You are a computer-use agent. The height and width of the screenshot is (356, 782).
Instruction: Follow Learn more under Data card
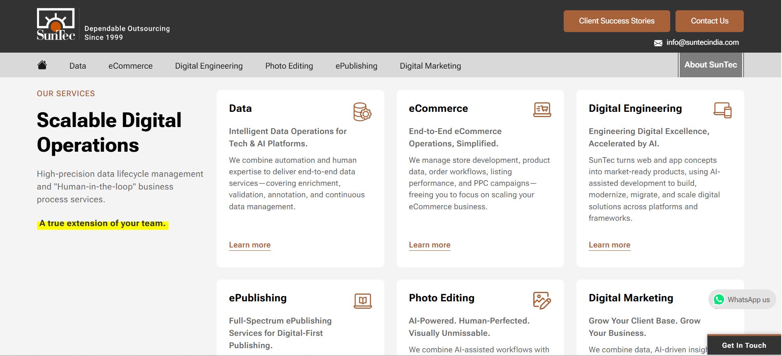(250, 245)
